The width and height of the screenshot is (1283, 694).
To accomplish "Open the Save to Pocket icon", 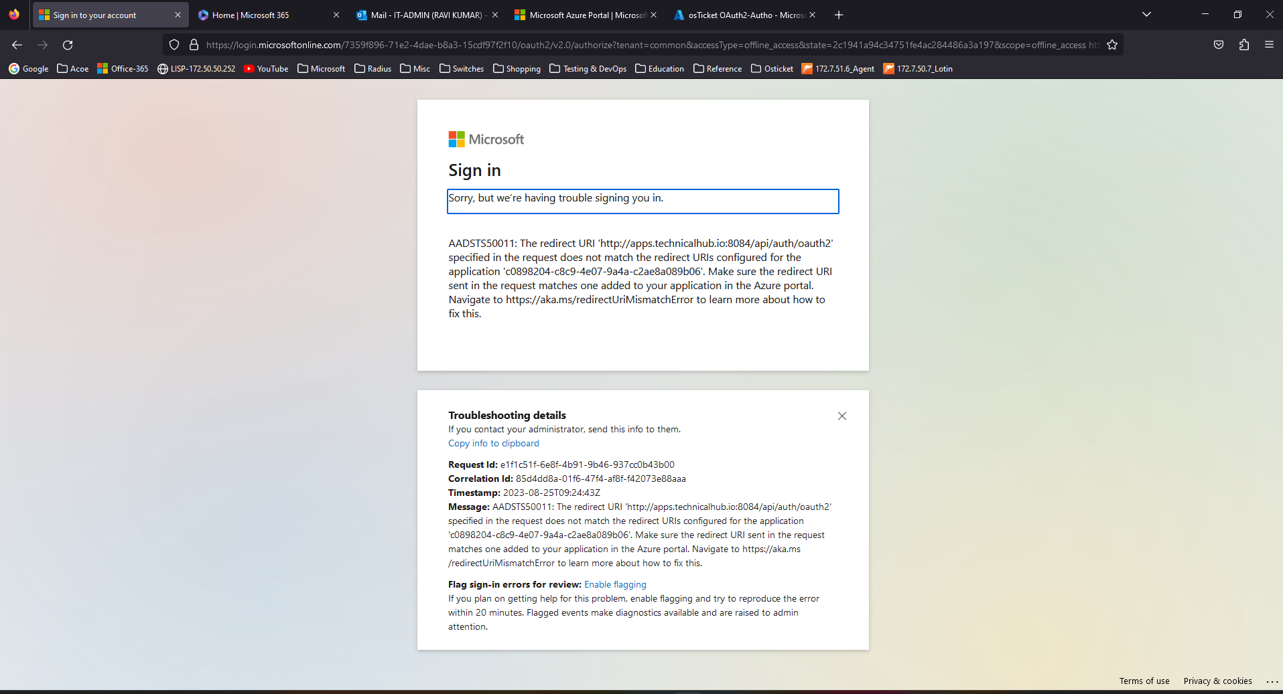I will [x=1219, y=45].
